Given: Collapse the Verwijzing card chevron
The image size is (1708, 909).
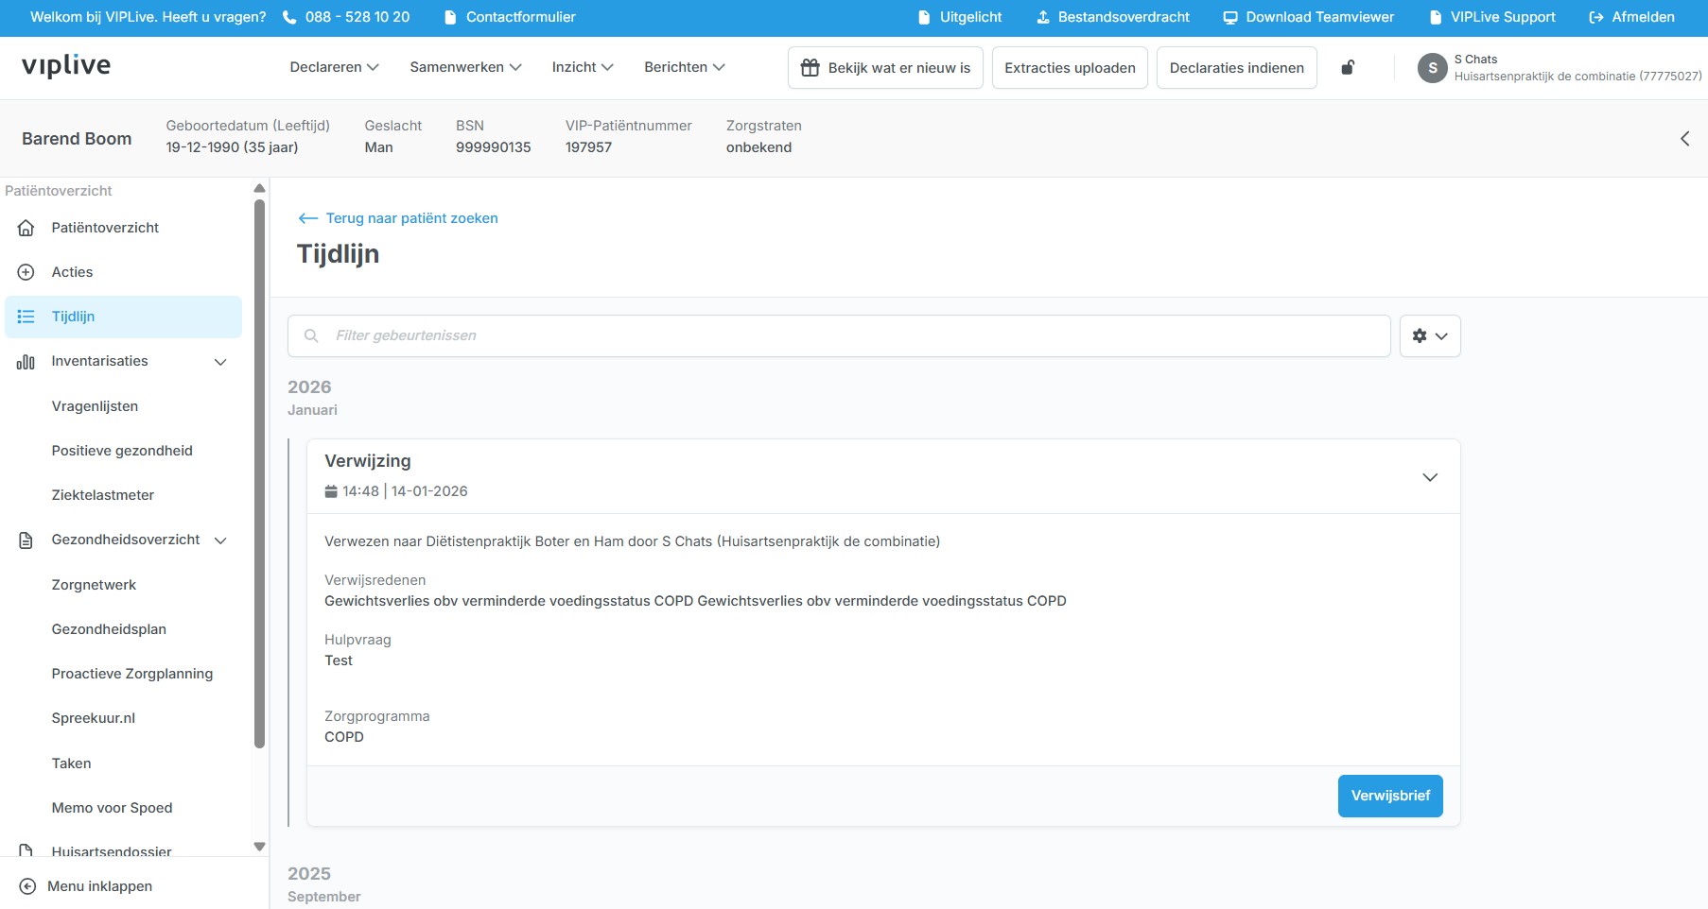Looking at the screenshot, I should tap(1430, 477).
